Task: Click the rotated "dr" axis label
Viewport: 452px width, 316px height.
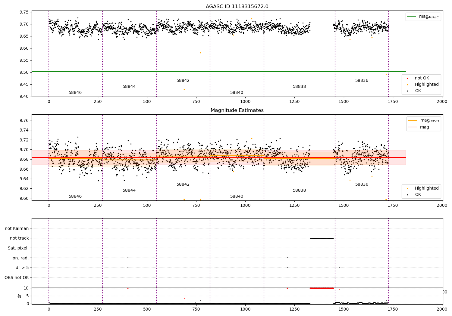Action: [20, 296]
